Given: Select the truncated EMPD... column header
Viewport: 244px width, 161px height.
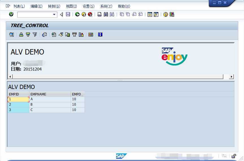Looking at the screenshot, I should click(78, 94).
